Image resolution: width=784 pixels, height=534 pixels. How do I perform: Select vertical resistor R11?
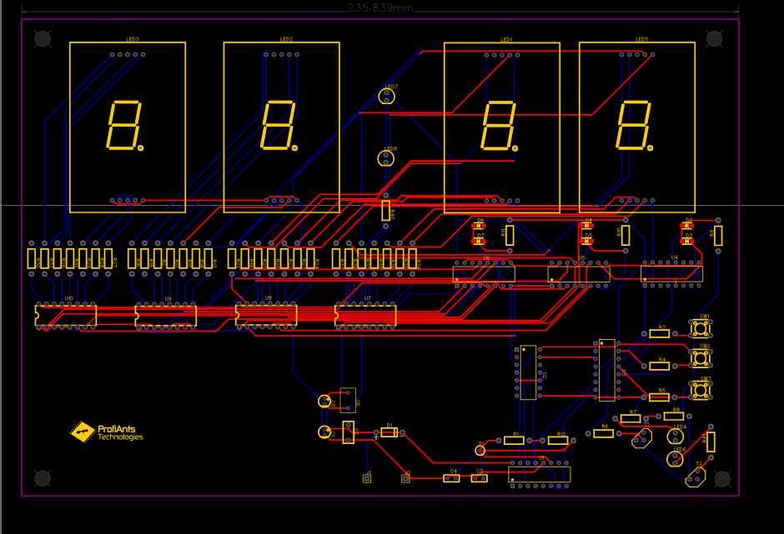[x=510, y=235]
